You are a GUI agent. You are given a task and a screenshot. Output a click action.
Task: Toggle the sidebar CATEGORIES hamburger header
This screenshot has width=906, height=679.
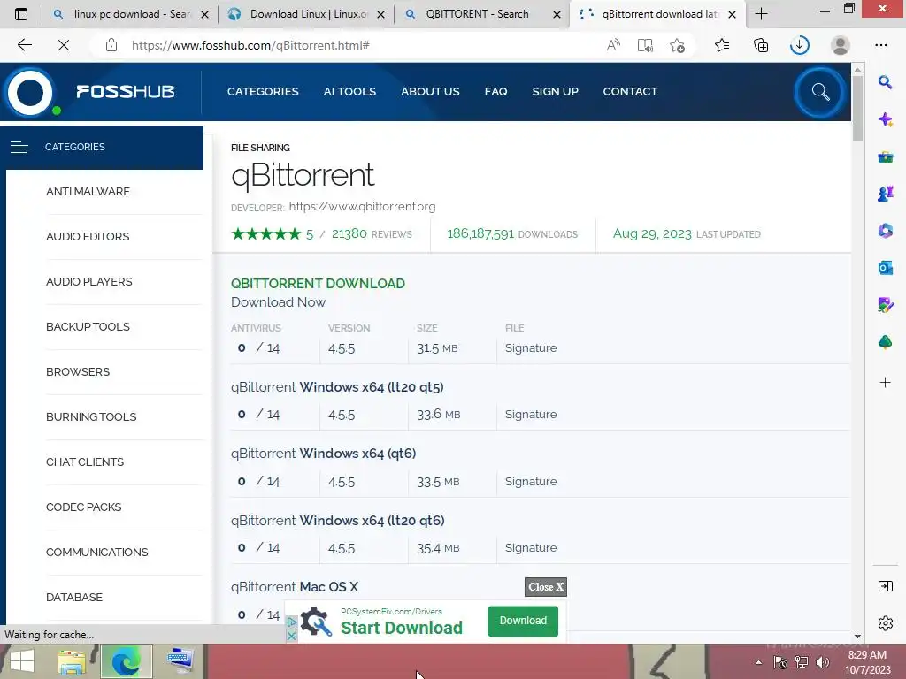pos(102,148)
